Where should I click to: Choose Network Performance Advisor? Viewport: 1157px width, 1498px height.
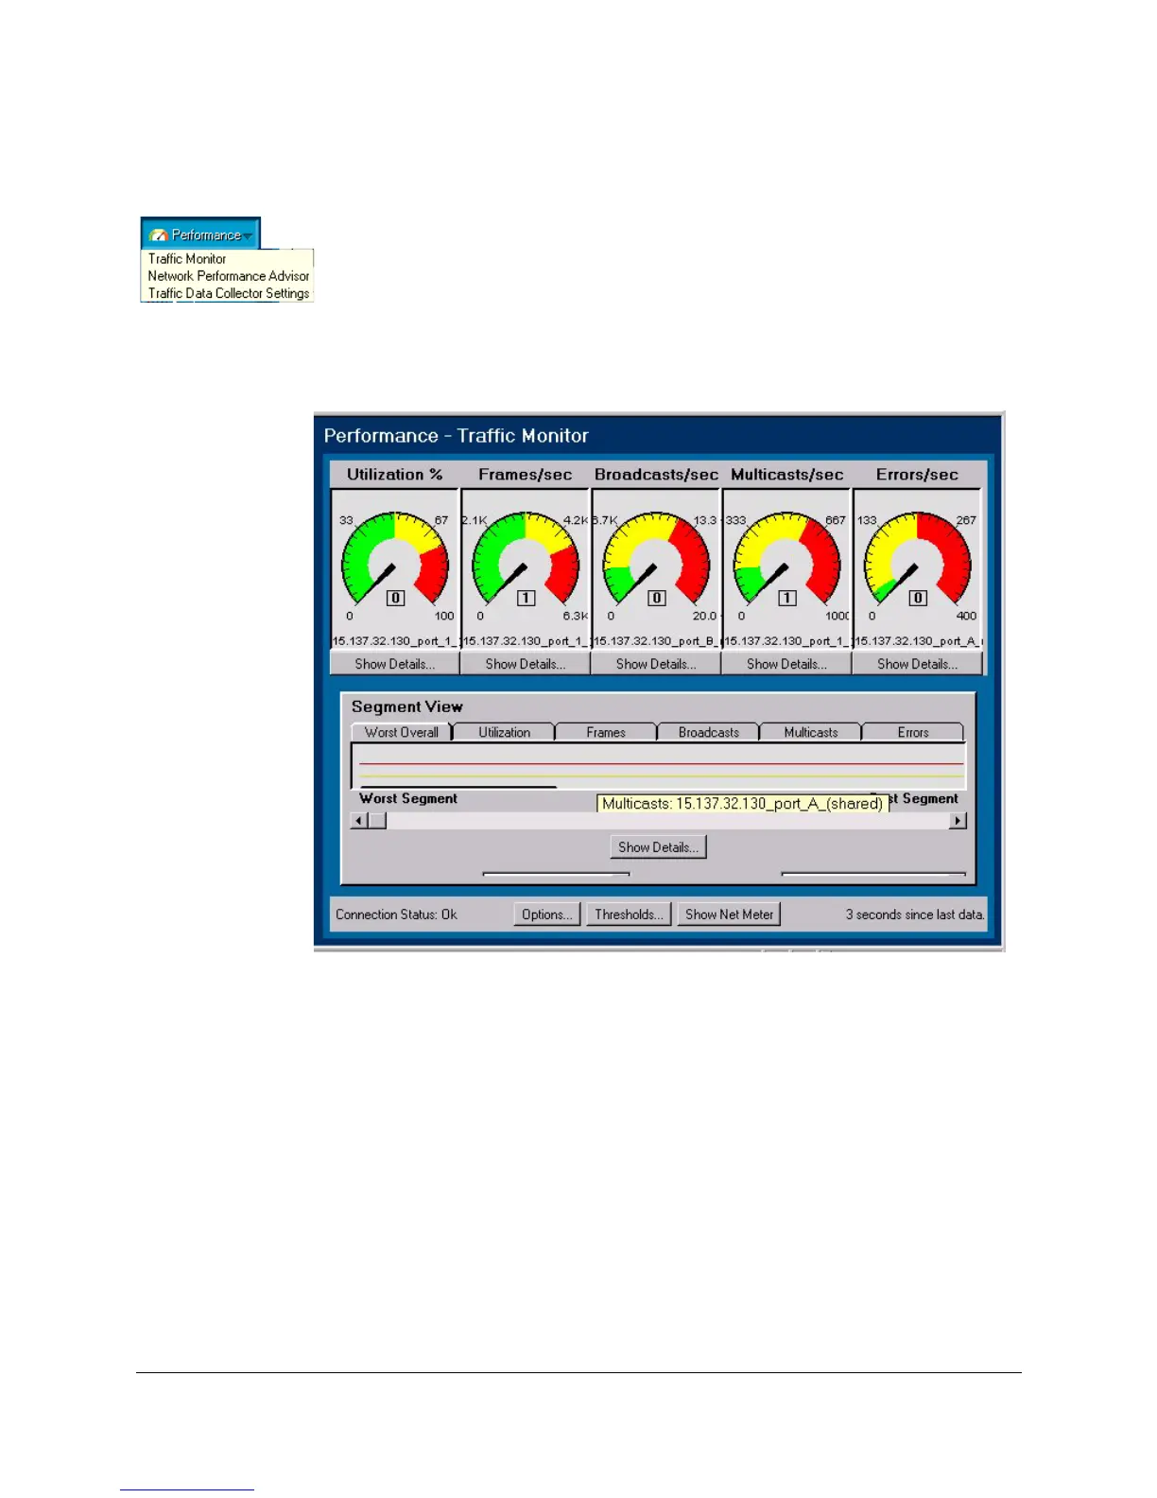[x=229, y=275]
